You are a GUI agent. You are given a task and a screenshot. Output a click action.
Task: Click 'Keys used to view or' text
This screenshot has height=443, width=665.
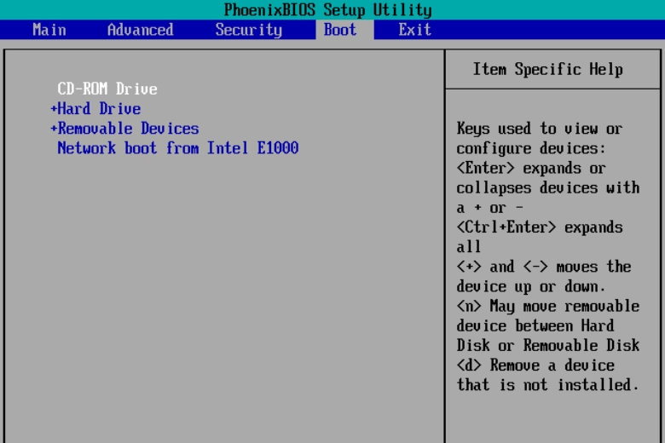(x=540, y=129)
